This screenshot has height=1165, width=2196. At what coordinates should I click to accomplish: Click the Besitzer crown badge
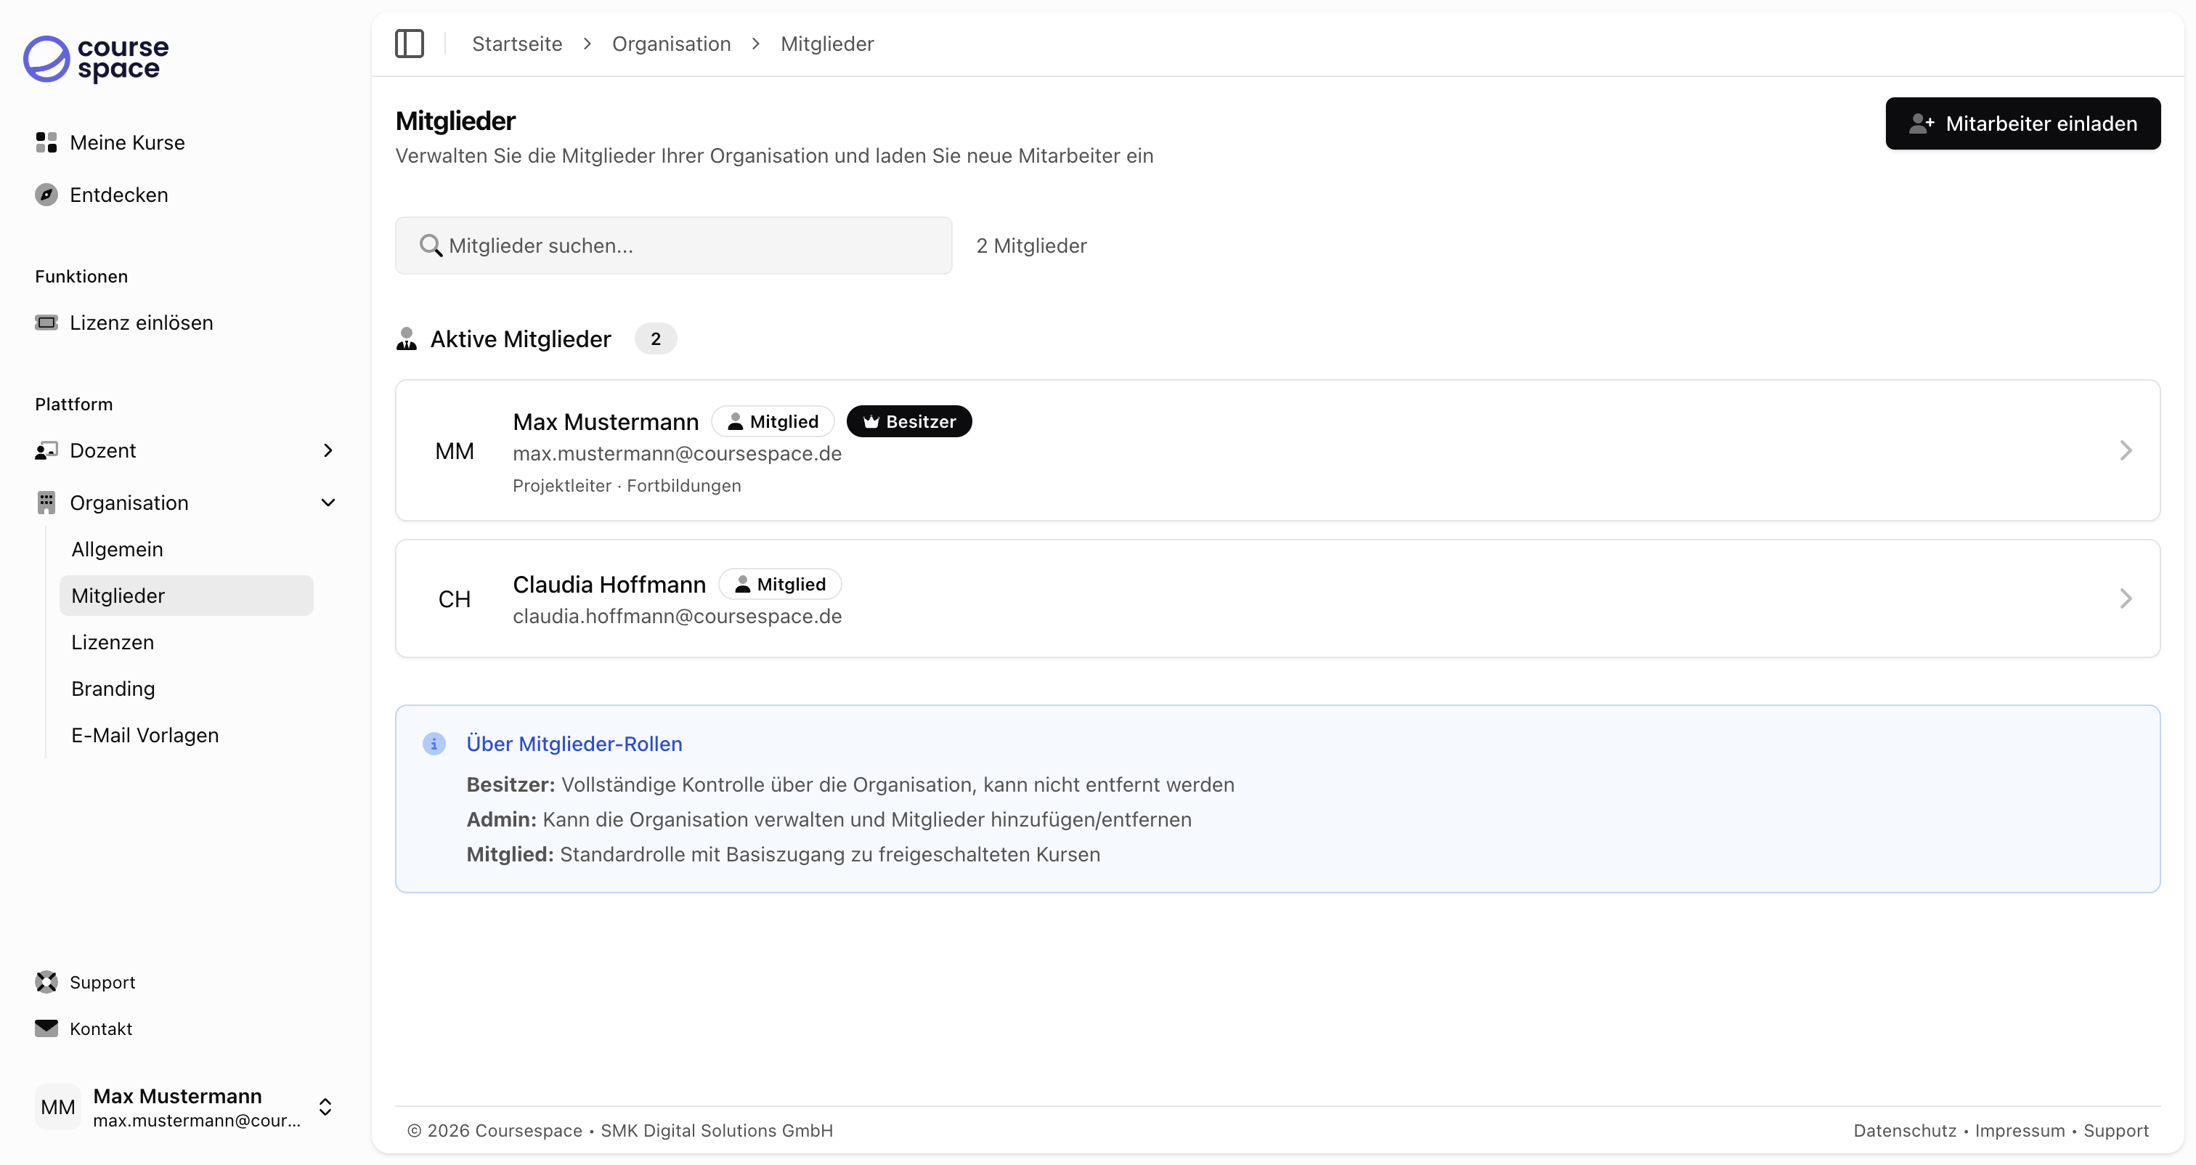coord(908,421)
